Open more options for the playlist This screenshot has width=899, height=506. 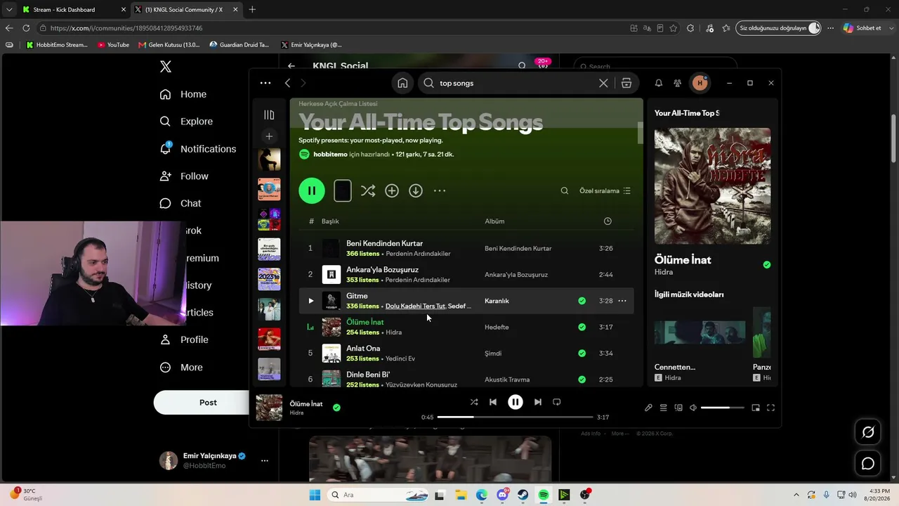pos(440,190)
